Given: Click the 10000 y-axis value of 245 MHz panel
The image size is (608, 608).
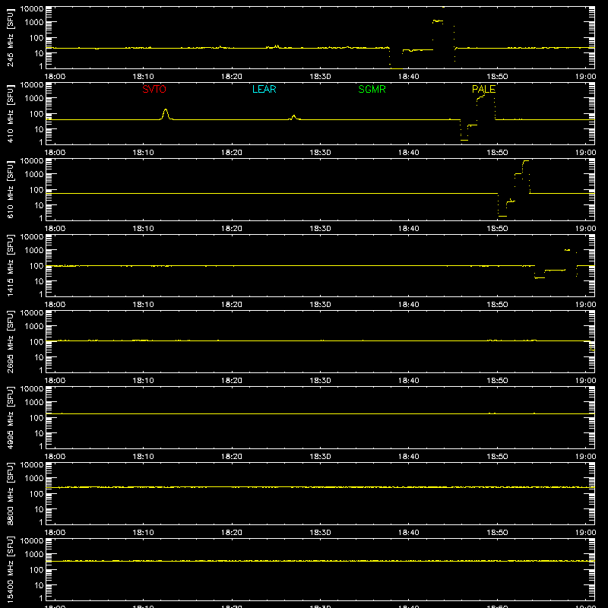Looking at the screenshot, I should coord(32,9).
